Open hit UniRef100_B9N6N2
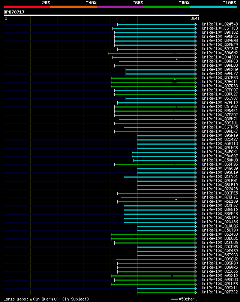 (220, 53)
